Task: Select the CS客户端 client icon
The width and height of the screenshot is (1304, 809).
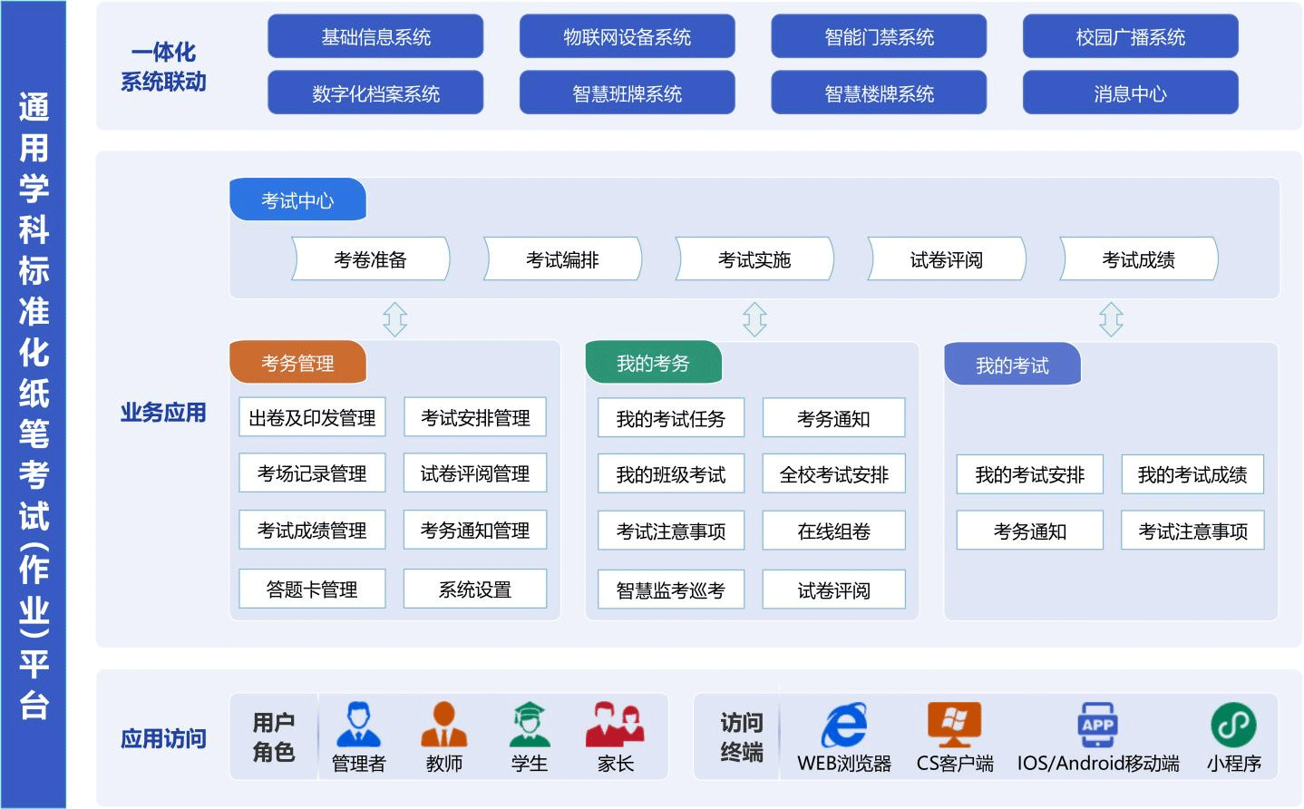Action: pyautogui.click(x=954, y=725)
